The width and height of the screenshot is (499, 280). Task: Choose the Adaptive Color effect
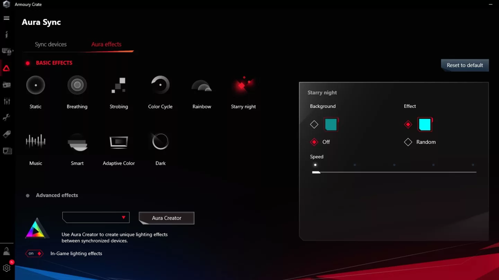pos(119,142)
